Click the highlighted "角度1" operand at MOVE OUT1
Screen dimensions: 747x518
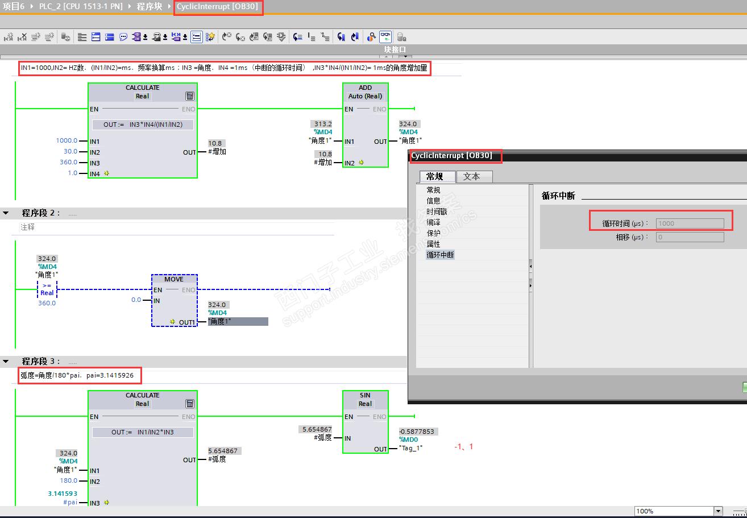[238, 322]
